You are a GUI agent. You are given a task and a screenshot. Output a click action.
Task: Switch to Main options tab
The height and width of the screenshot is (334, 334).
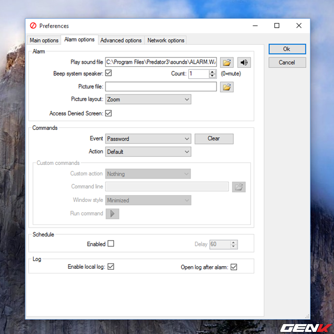coord(44,40)
